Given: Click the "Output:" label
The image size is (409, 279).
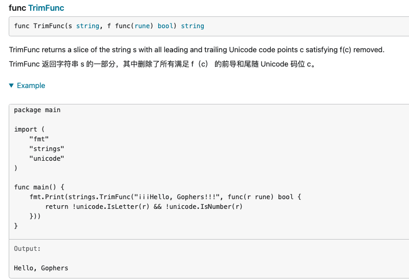Looking at the screenshot, I should 27,249.
